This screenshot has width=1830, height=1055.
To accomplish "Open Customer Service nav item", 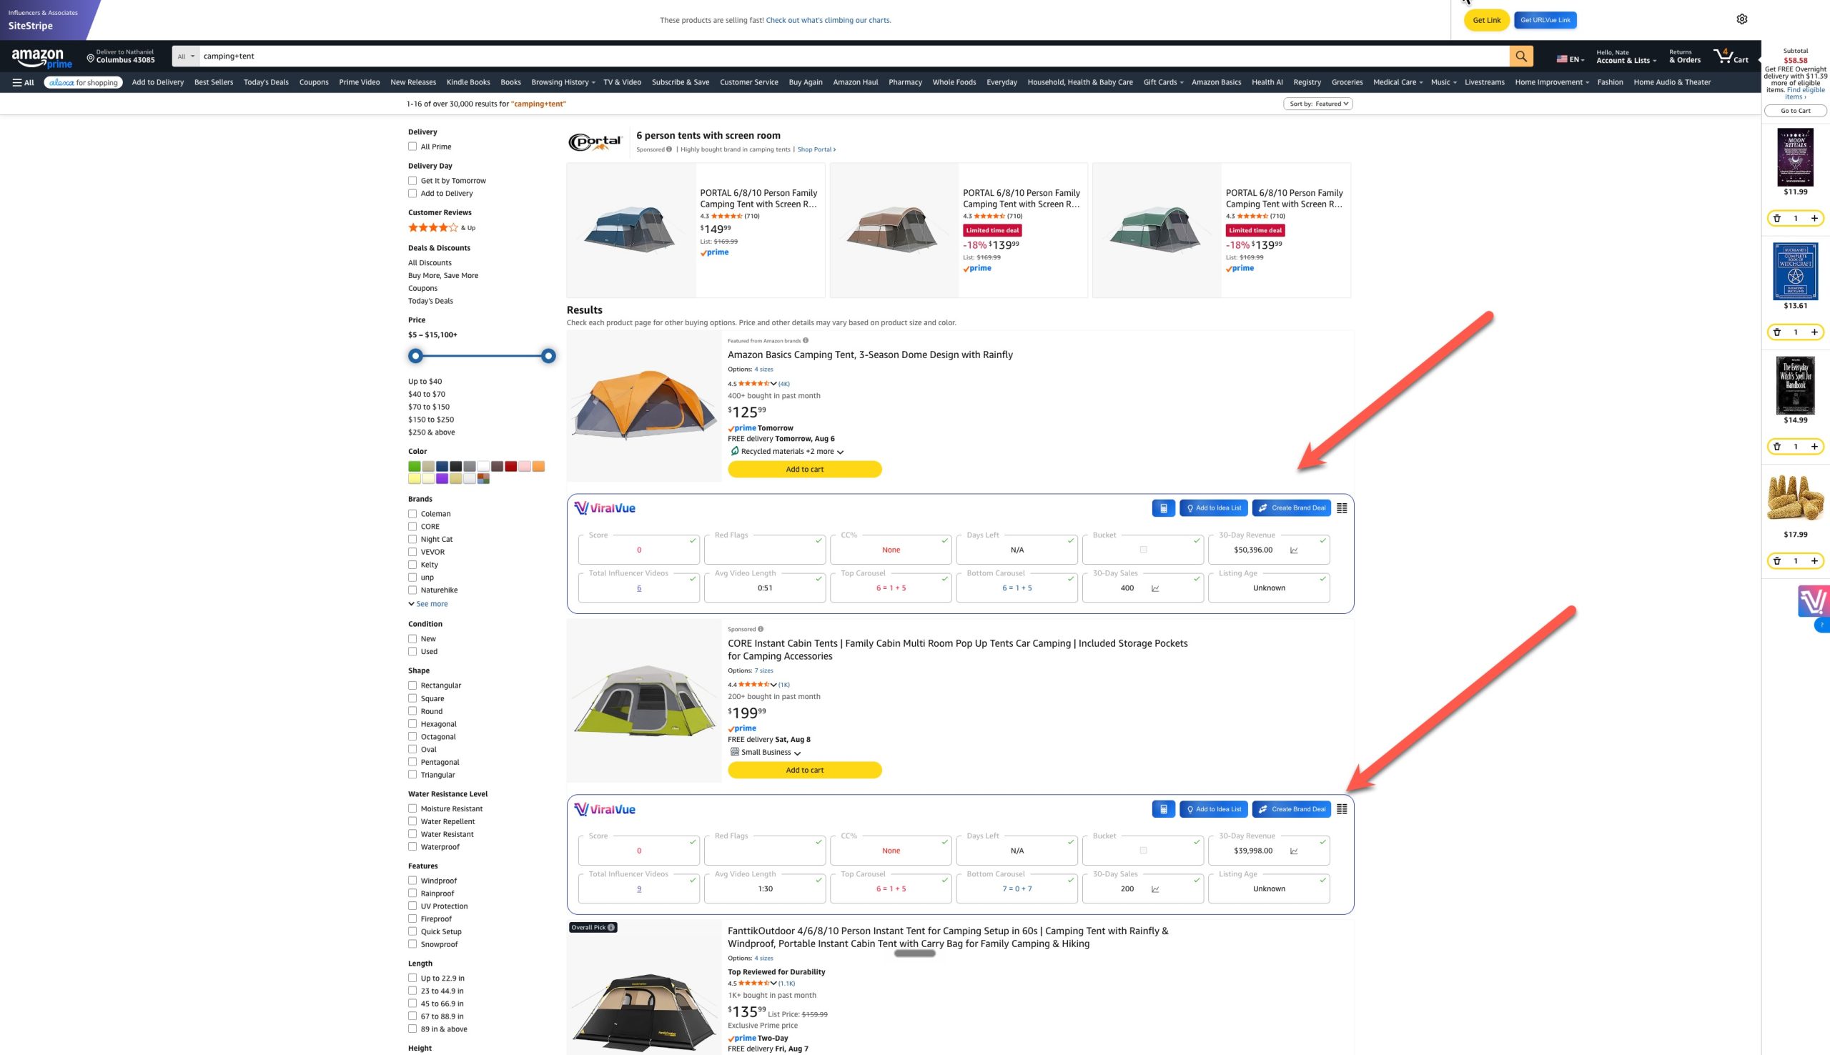I will coord(748,83).
